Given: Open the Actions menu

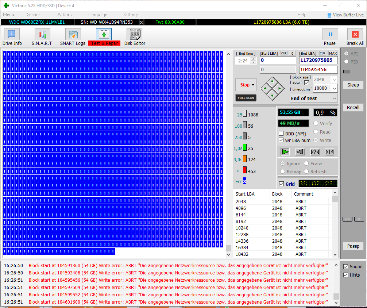Looking at the screenshot, I should pyautogui.click(x=65, y=15).
